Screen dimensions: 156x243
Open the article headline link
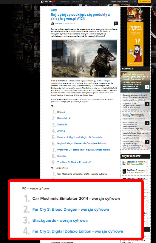[x=81, y=16]
